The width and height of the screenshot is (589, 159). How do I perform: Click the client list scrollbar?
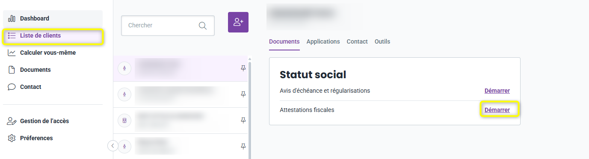point(250,109)
